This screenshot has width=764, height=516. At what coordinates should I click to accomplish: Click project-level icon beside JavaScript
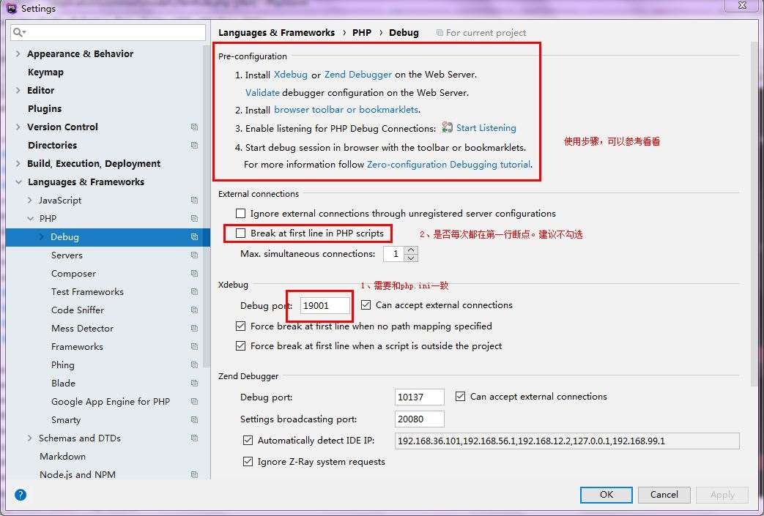click(x=194, y=200)
